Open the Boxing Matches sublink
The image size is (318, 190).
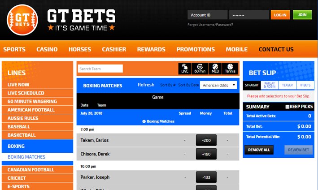click(26, 157)
